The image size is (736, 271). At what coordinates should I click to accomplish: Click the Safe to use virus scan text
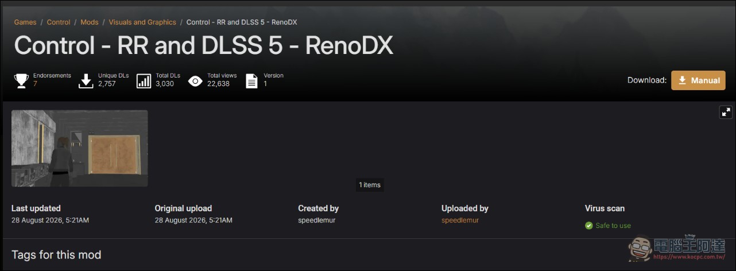point(613,226)
